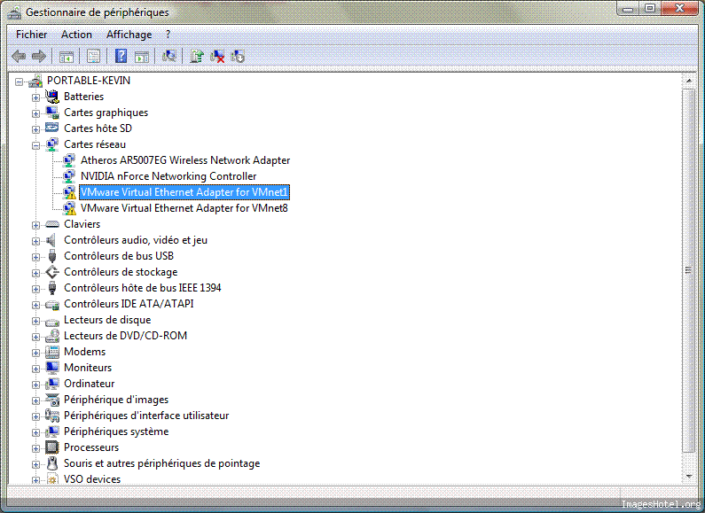
Task: Open the ? help menu
Action: point(168,35)
